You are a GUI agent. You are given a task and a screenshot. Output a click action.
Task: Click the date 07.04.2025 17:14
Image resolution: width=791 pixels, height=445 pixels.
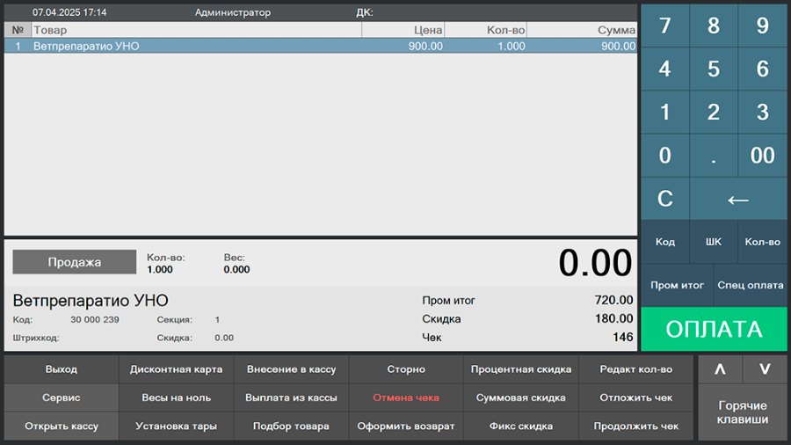pos(69,12)
